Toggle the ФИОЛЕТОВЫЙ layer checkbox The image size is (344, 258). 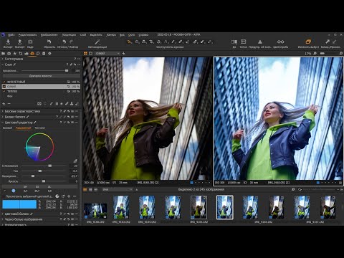[x=4, y=82]
